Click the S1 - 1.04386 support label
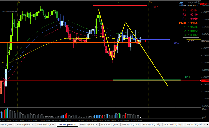This screenshot has width=209, height=128. click(x=190, y=27)
